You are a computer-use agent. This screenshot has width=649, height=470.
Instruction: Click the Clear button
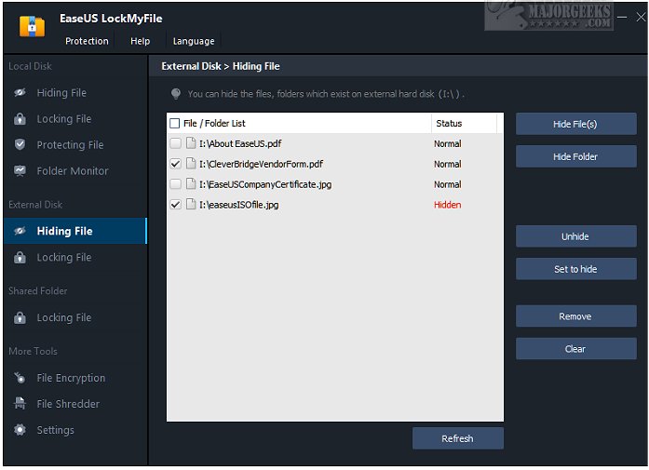coord(575,349)
